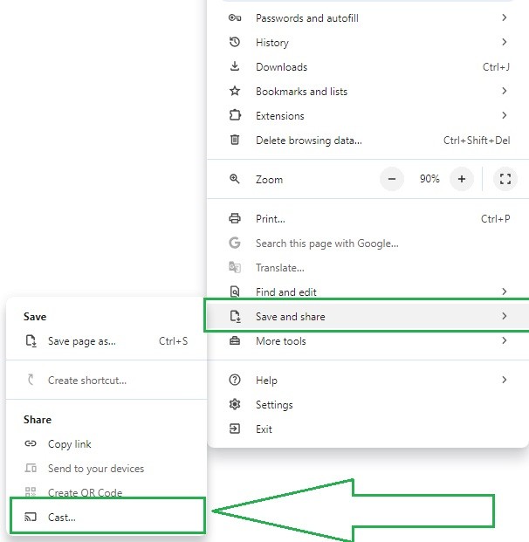The height and width of the screenshot is (542, 529).
Task: Click the Create shortcut icon
Action: (31, 380)
